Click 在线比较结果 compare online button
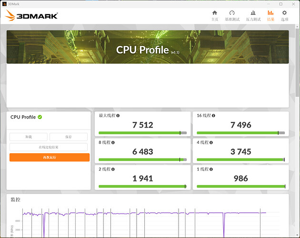Viewport: 300px width, 238px height. [x=49, y=147]
